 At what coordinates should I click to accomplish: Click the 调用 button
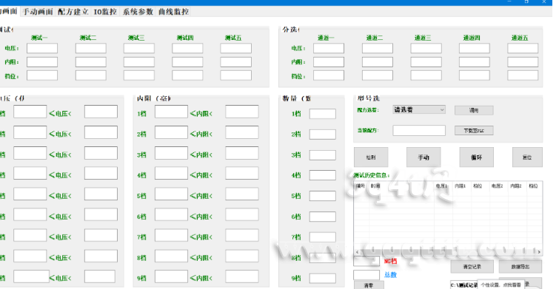click(x=474, y=110)
